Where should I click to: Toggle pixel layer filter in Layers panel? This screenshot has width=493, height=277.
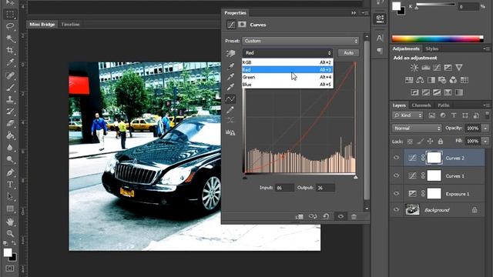(432, 115)
